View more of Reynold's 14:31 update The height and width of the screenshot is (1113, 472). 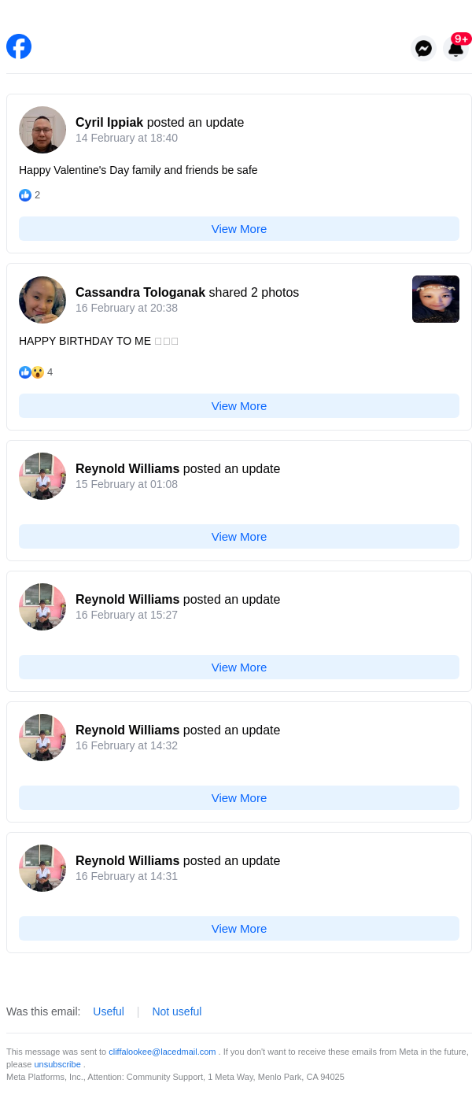(239, 929)
